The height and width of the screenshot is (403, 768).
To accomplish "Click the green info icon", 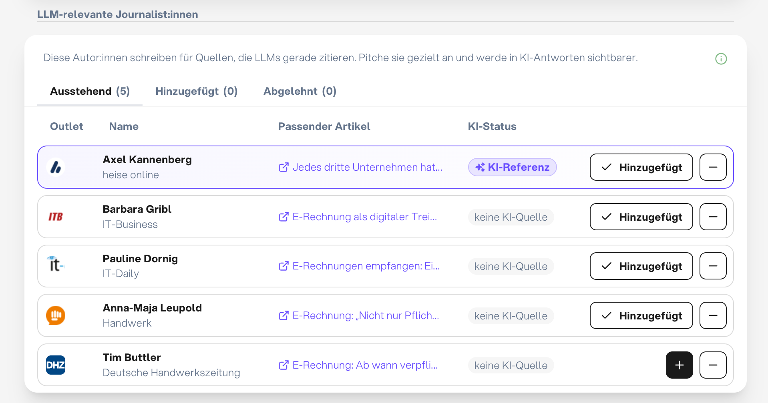I will 721,59.
